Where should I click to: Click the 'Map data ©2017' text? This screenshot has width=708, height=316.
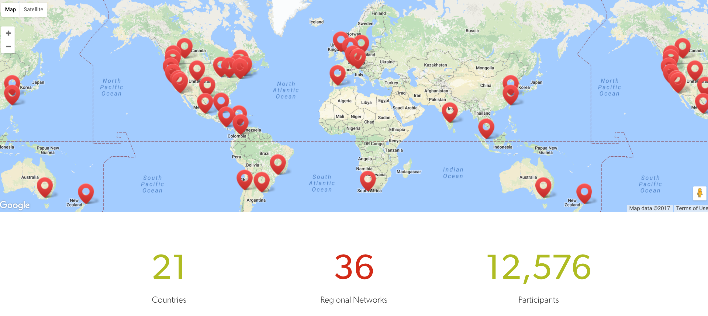(649, 208)
